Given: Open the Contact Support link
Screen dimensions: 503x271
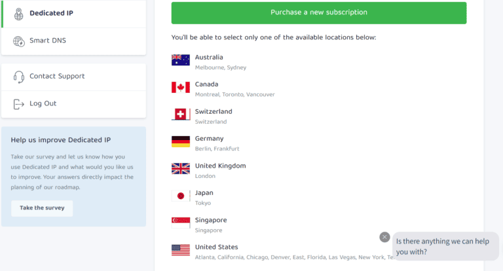Looking at the screenshot, I should click(57, 77).
